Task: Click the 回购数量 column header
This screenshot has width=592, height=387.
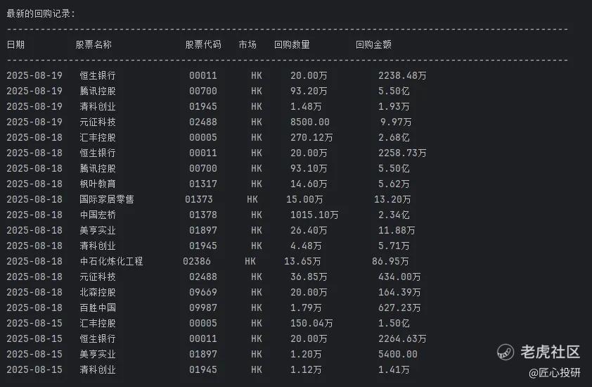Action: (x=292, y=44)
